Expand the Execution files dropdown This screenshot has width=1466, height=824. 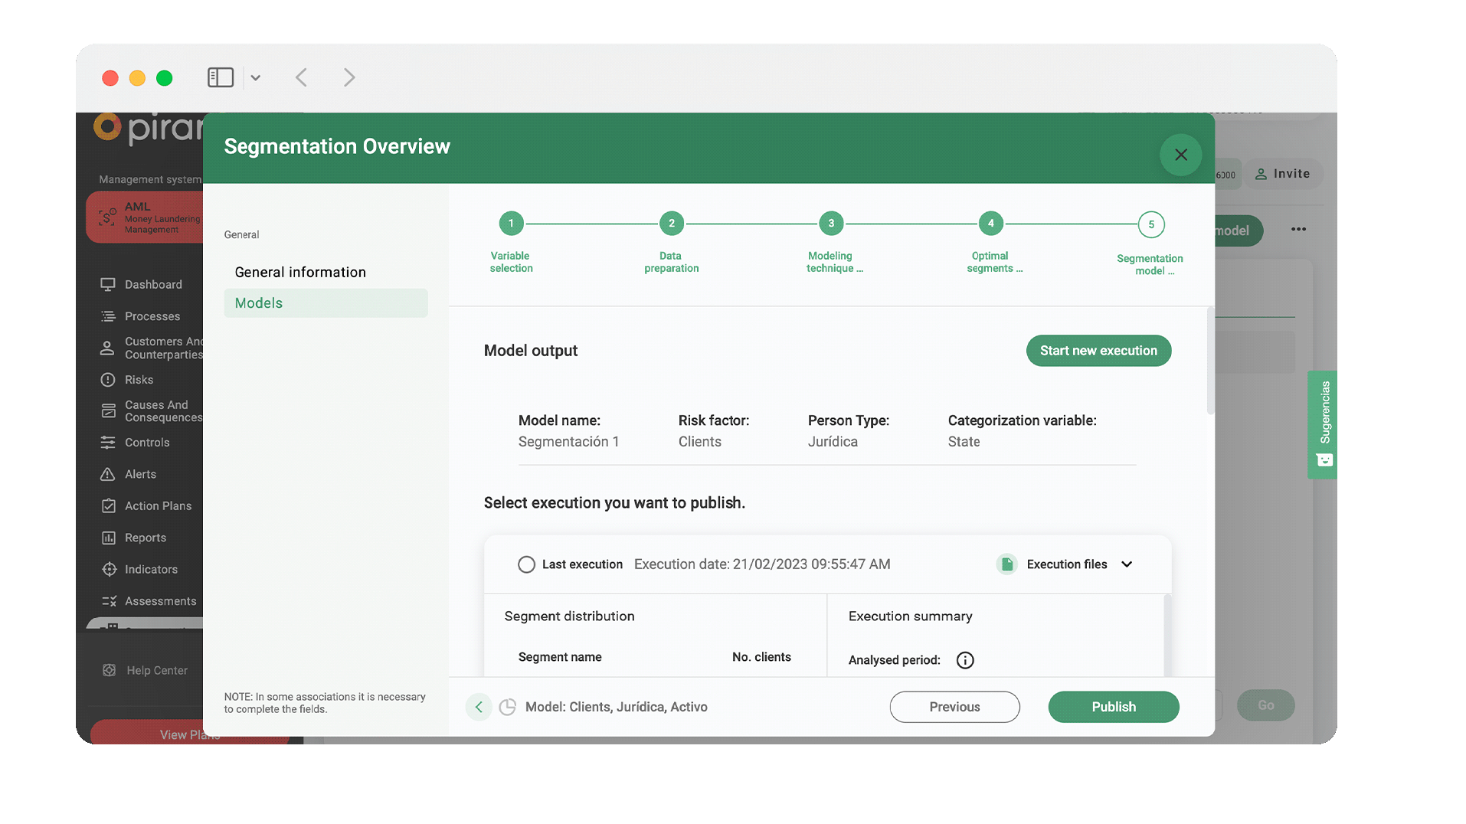click(x=1127, y=564)
